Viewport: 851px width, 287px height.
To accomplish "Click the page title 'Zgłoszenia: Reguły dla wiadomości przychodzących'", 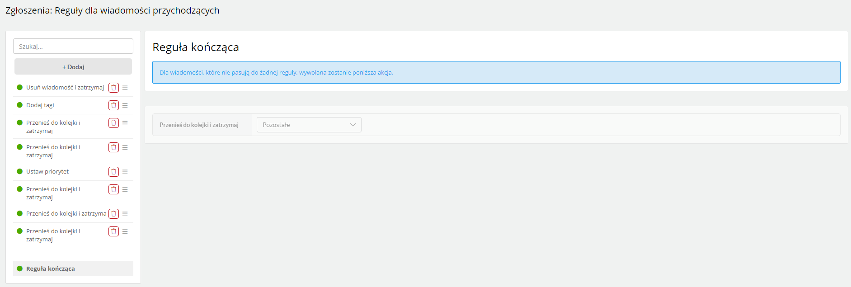I will tap(113, 10).
